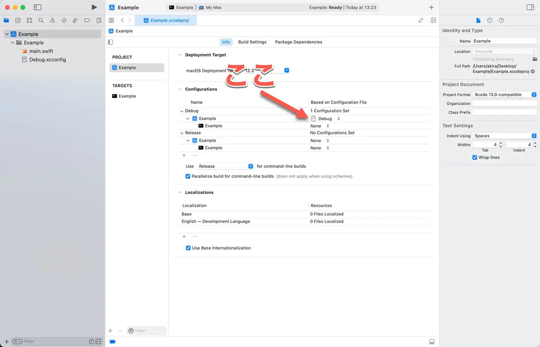Click the plus icon in title bar
The width and height of the screenshot is (540, 347).
(x=432, y=7)
